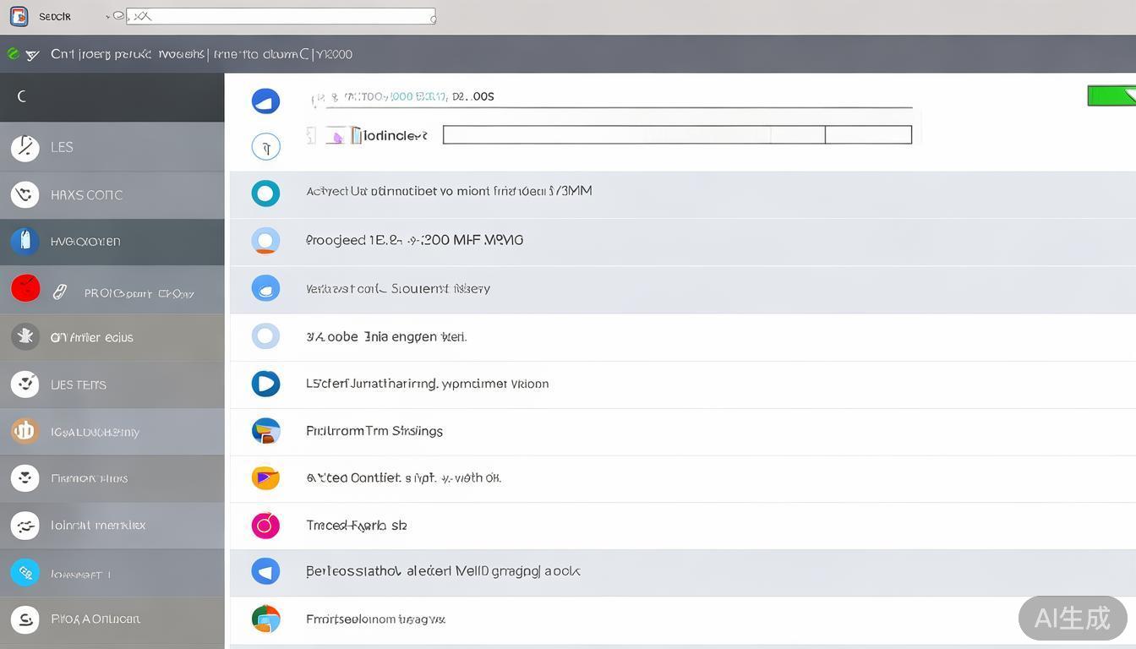1136x649 pixels.
Task: Click the cyan icon in bottom sidebar
Action: 25,573
